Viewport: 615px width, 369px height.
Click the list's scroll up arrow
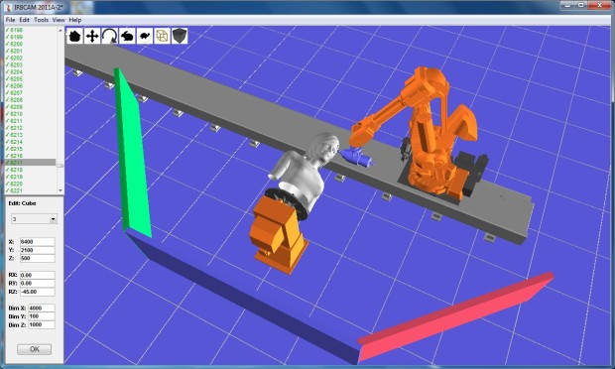[x=60, y=30]
